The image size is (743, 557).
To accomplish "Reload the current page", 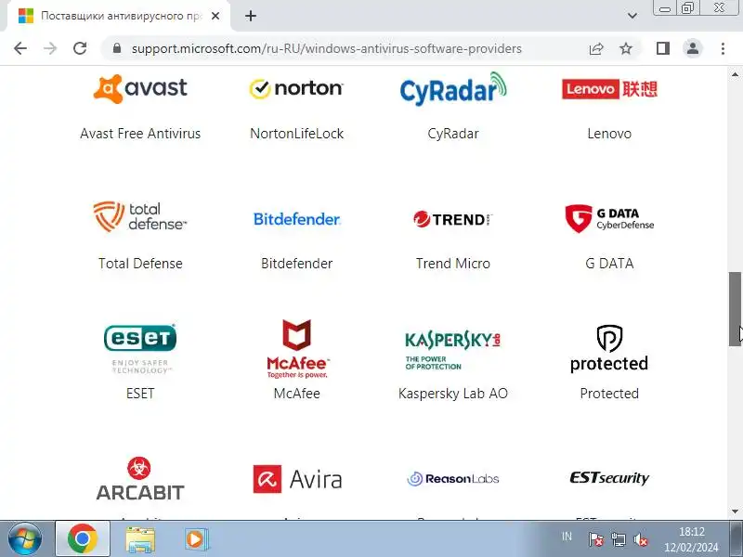I will [80, 48].
